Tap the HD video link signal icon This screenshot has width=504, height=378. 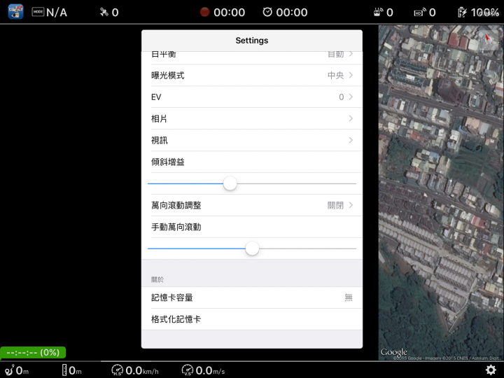point(420,12)
